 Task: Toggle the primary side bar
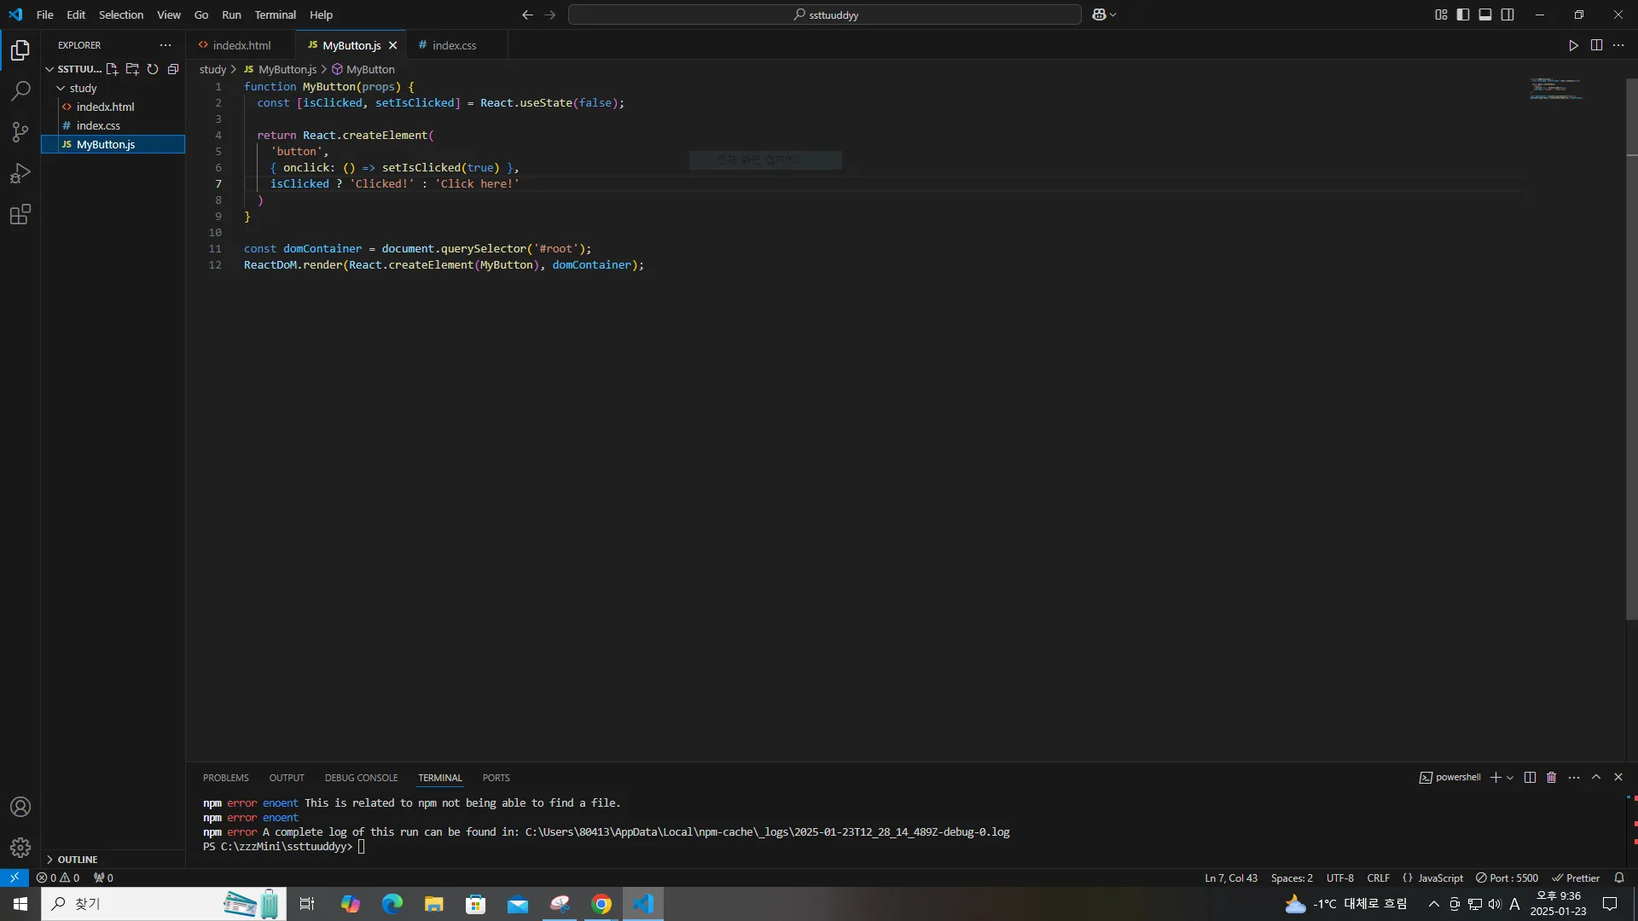(x=1463, y=14)
